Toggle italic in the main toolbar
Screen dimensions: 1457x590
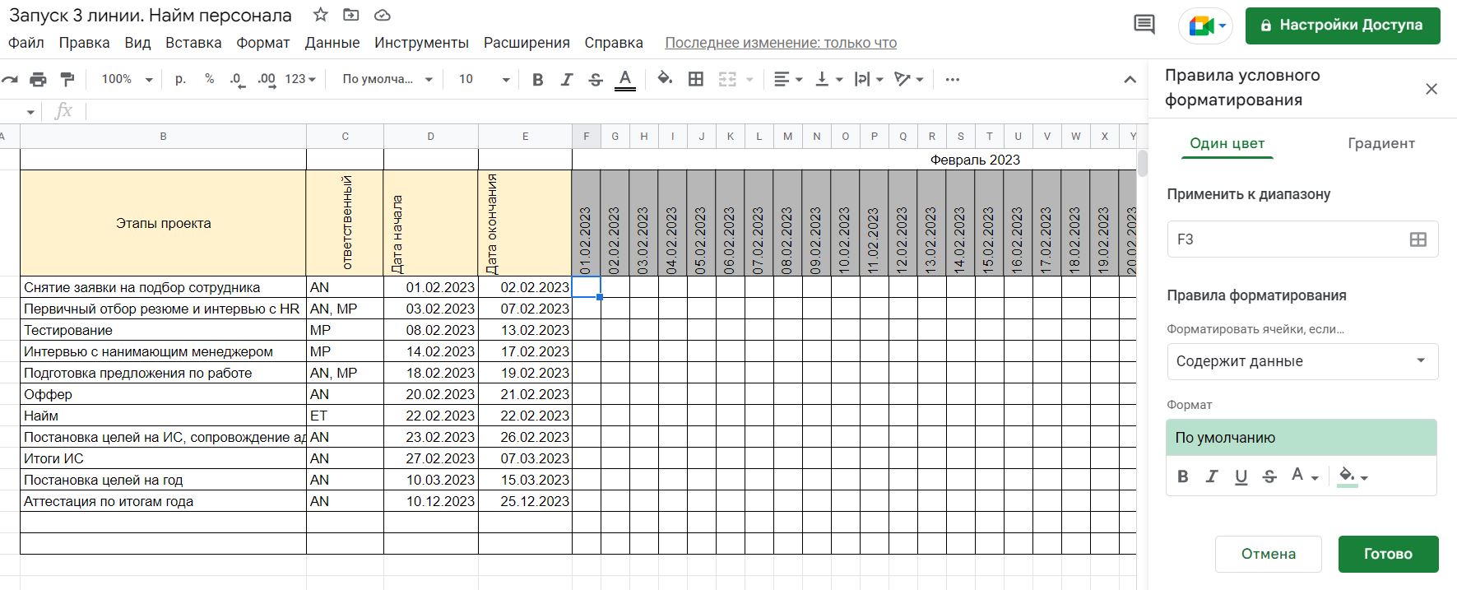point(566,79)
